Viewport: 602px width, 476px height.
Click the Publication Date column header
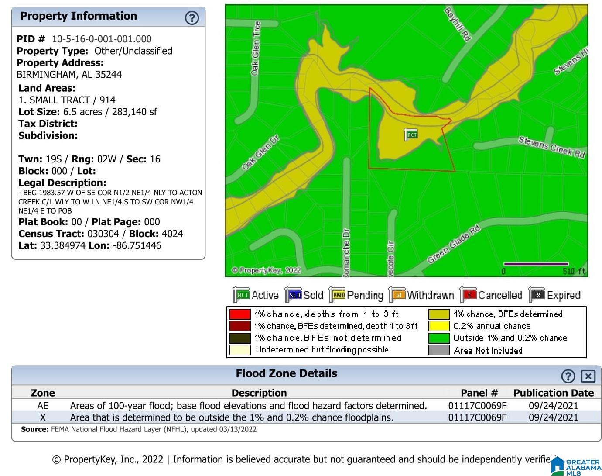pos(554,393)
